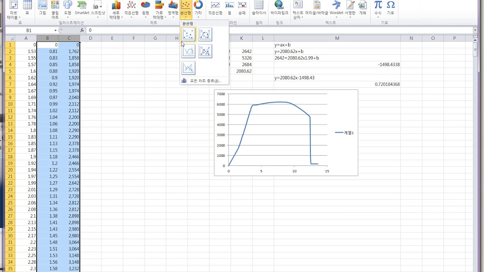Insert a Symbol (기호)
The height and width of the screenshot is (272, 484).
(x=391, y=8)
